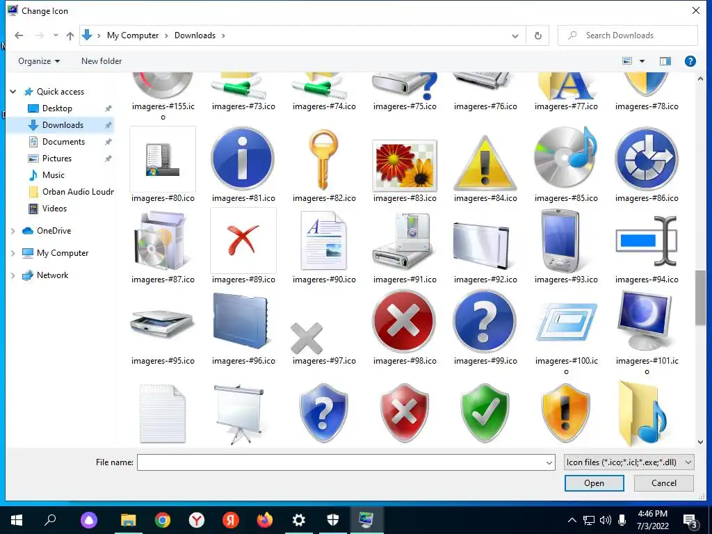Open the Windows Start menu
Screen dimensions: 712x534
[17, 520]
